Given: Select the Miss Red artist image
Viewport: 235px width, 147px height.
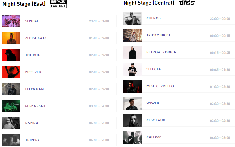Looking at the screenshot, I should 11,72.
